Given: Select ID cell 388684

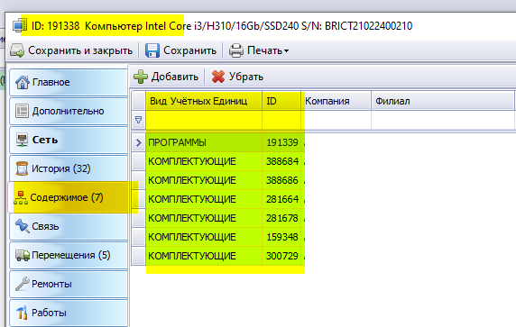Looking at the screenshot, I should coord(281,161).
